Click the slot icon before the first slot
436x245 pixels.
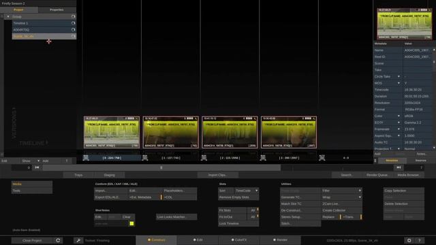coord(86,158)
